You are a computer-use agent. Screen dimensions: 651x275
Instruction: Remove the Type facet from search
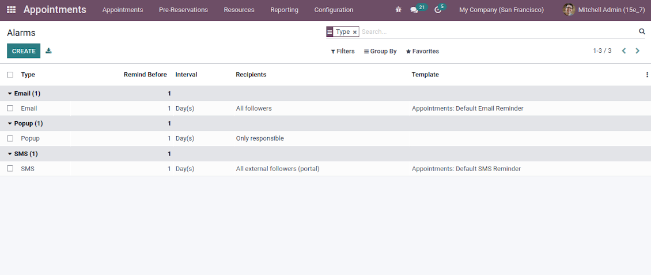pyautogui.click(x=355, y=32)
